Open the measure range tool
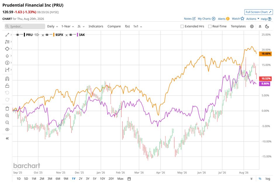Viewport: 275px width, 183px height. click(7, 70)
